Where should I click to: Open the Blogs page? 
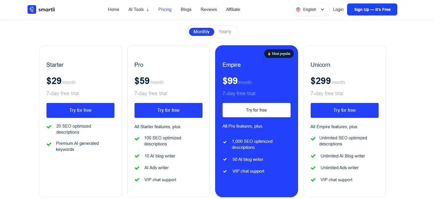click(x=186, y=9)
